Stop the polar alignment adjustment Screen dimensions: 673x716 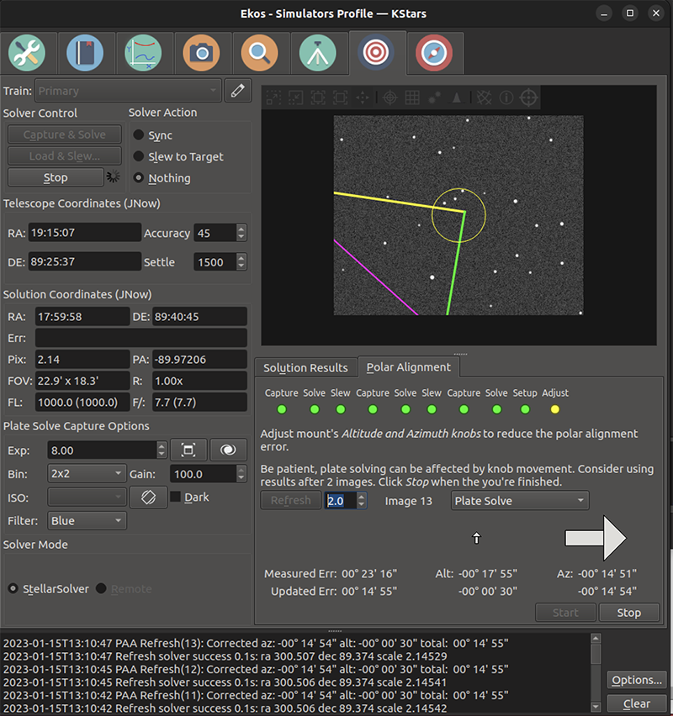pos(628,613)
